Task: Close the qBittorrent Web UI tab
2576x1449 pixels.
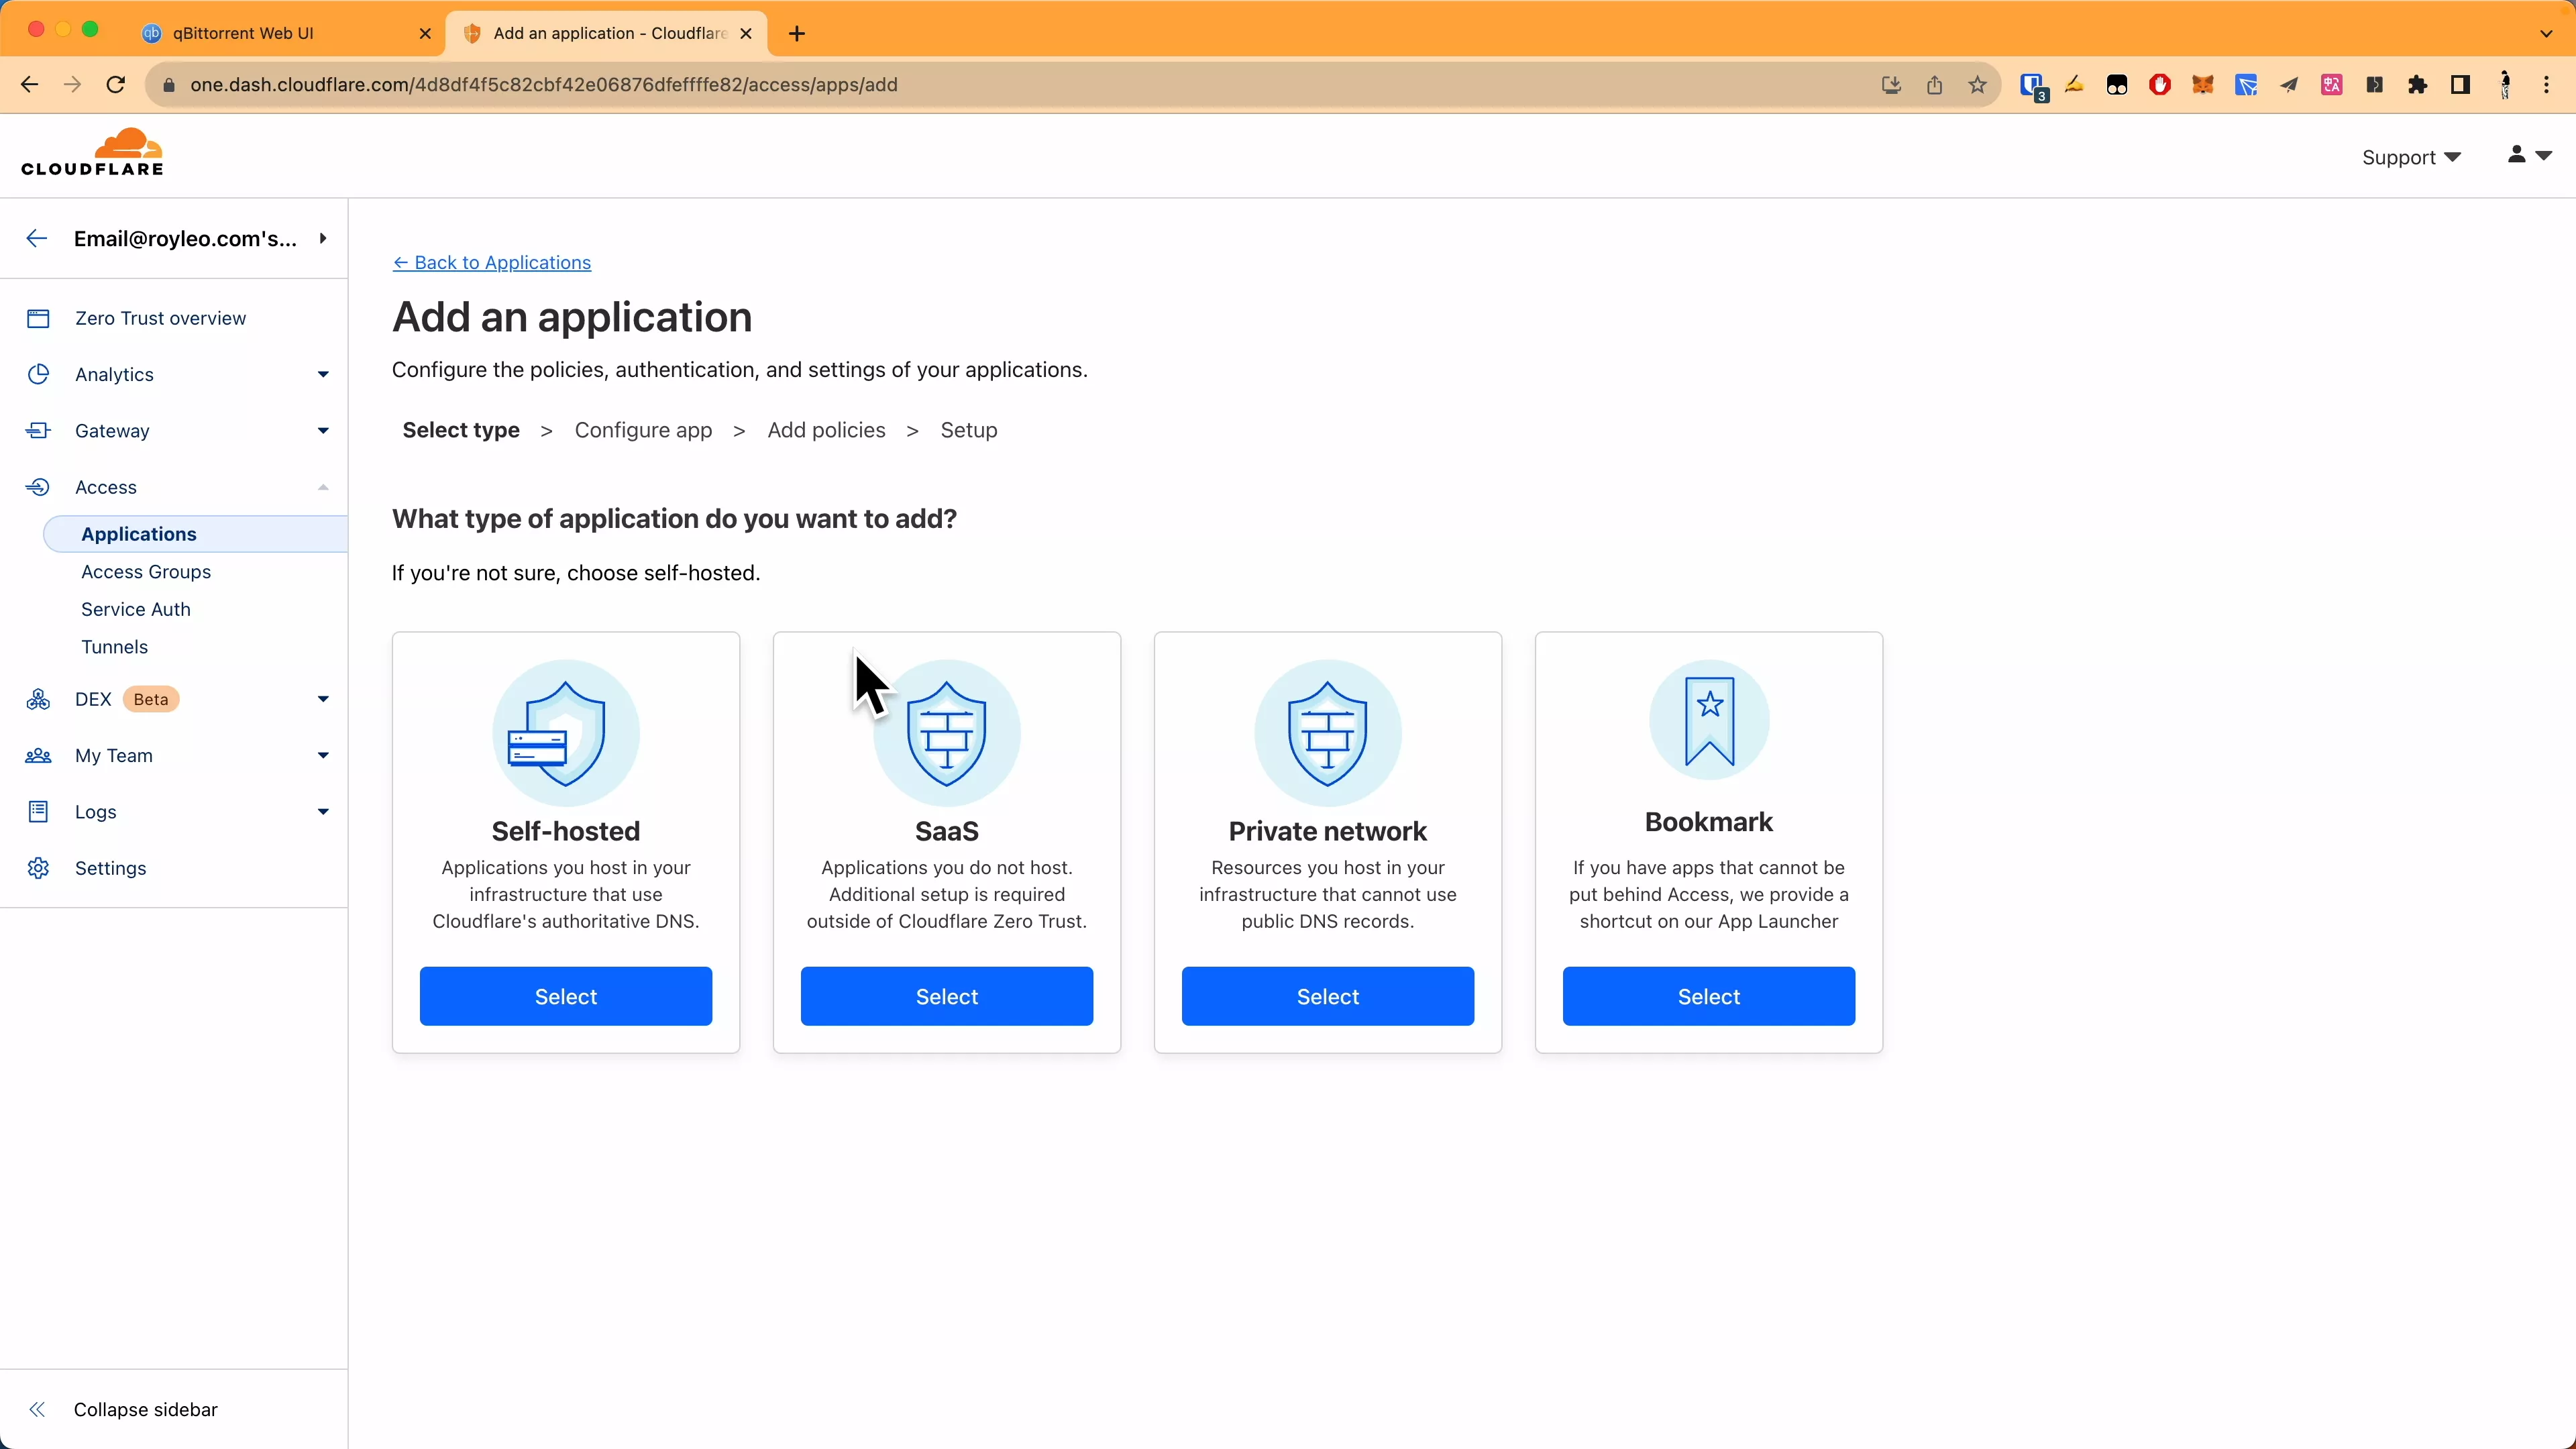Action: [425, 33]
